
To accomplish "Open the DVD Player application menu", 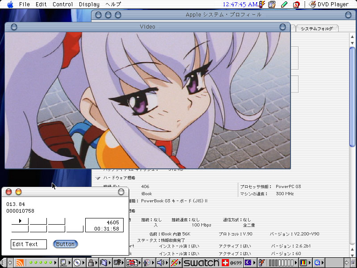I will coord(328,4).
